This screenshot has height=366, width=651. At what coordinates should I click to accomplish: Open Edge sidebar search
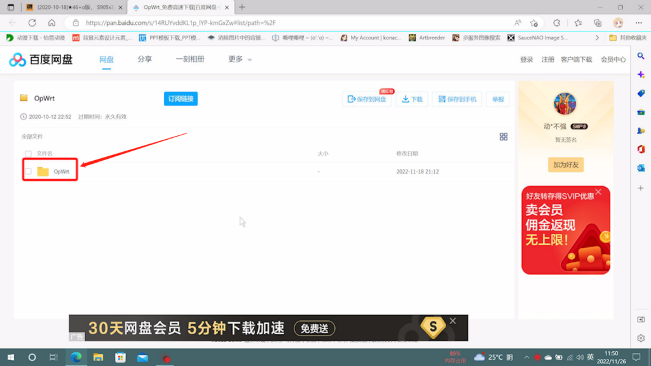coord(641,56)
